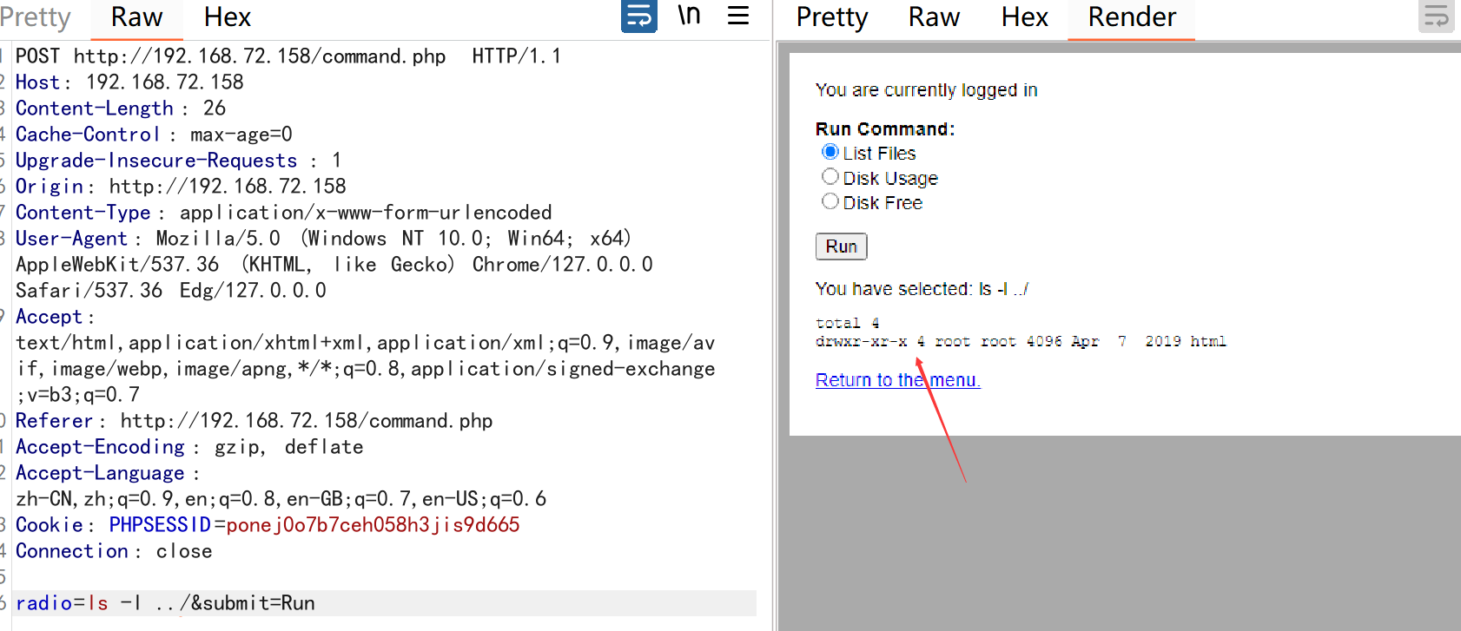Follow the Return to the menu link
The height and width of the screenshot is (631, 1461).
coord(898,380)
